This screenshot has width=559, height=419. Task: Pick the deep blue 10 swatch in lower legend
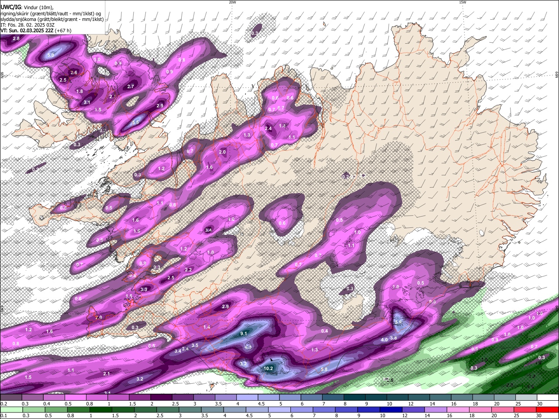[x=391, y=409]
